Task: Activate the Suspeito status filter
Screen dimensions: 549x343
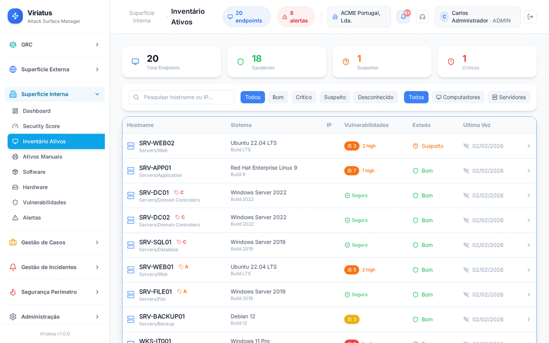Action: pos(334,97)
